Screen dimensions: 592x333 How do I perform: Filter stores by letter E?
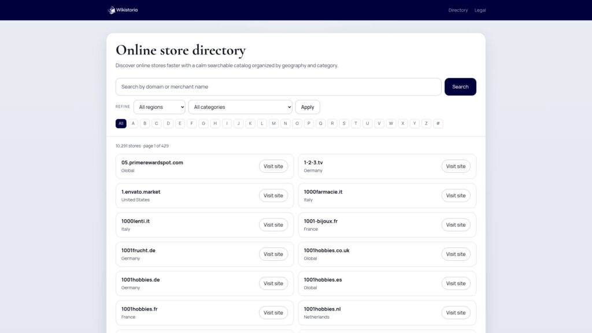180,124
